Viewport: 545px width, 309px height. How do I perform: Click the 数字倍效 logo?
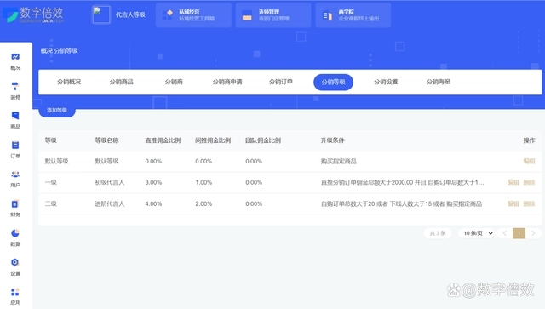pyautogui.click(x=33, y=15)
